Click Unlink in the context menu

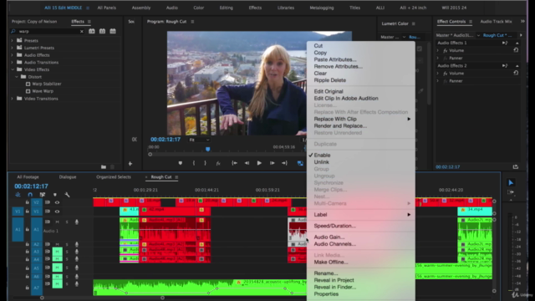[x=321, y=162]
